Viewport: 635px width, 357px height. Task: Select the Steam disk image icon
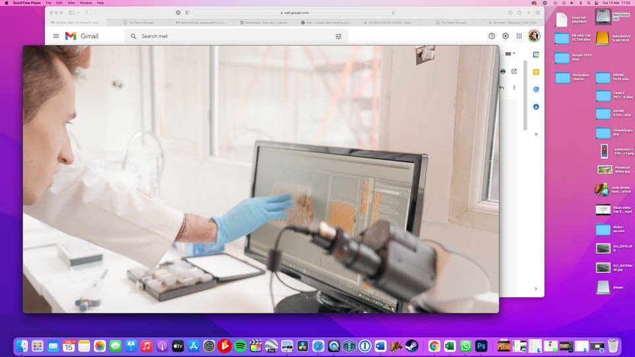(x=603, y=288)
